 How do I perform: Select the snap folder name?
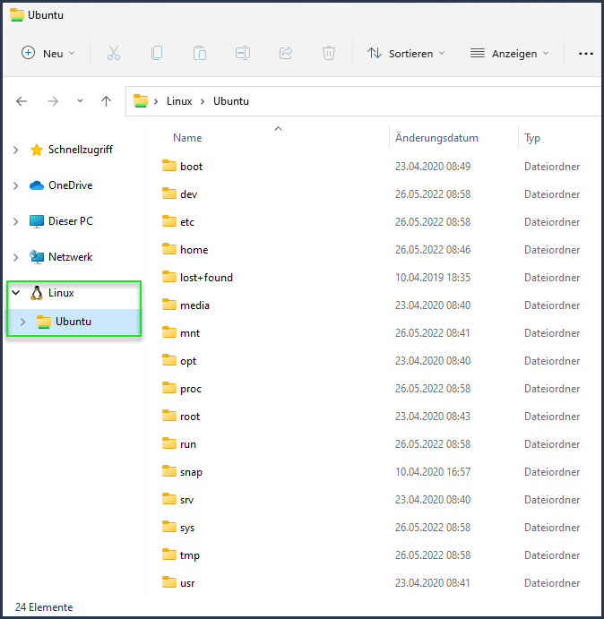tap(191, 472)
